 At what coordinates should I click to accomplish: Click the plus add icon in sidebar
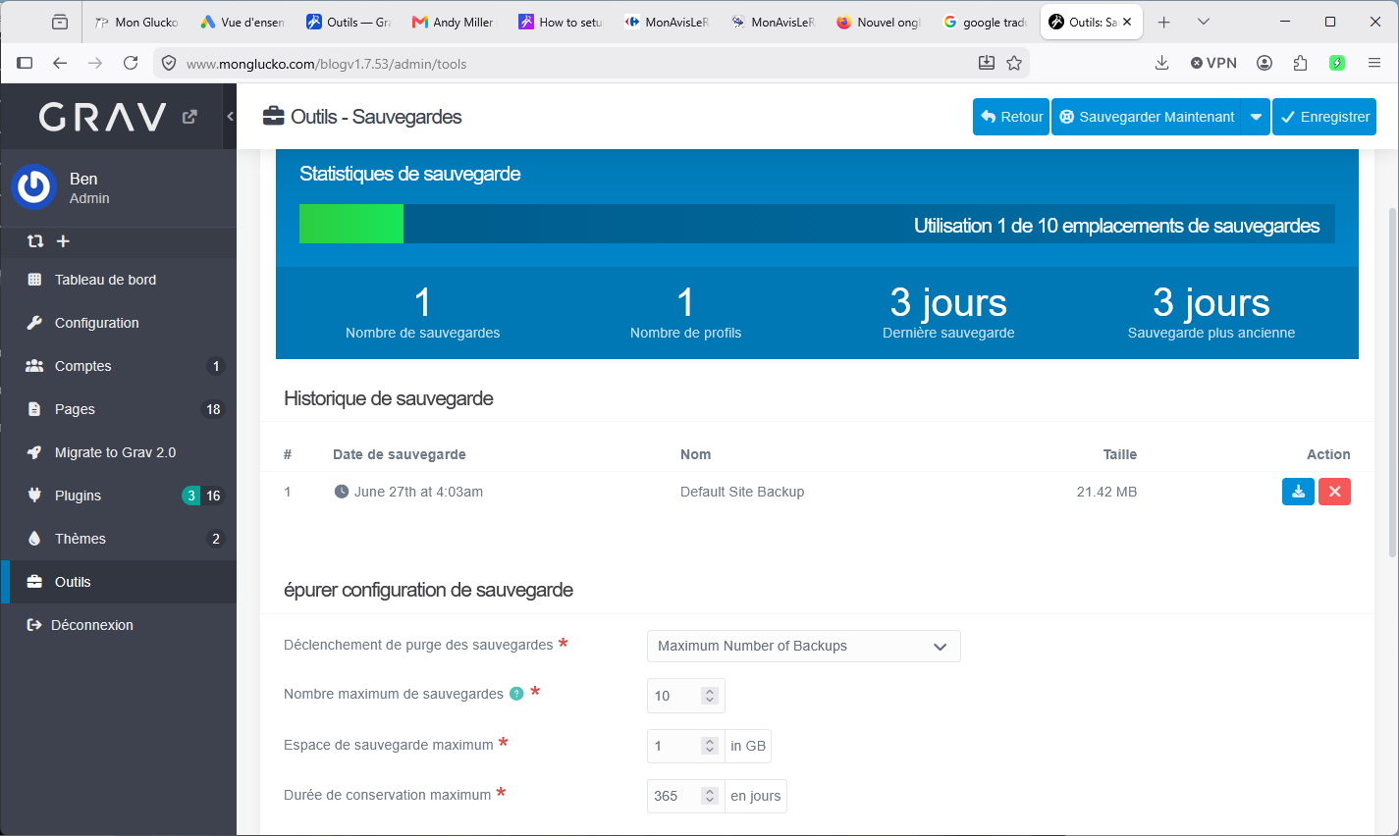pyautogui.click(x=63, y=241)
